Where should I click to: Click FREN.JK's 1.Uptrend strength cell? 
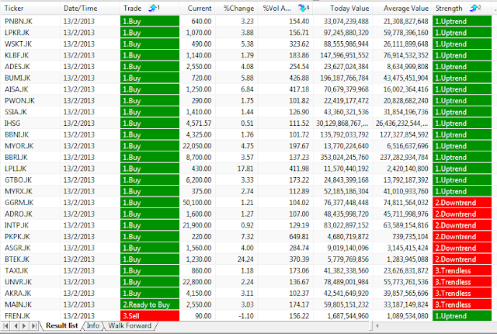462,316
